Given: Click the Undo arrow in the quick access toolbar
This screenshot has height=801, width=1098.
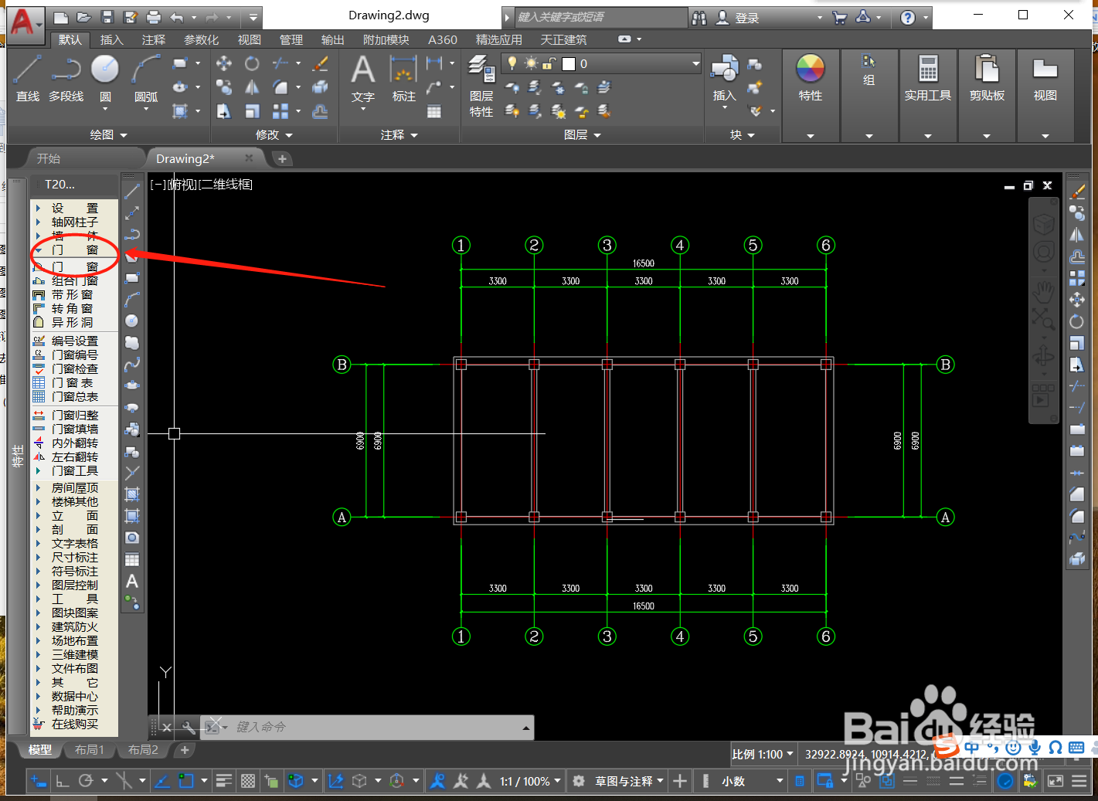Looking at the screenshot, I should 177,17.
